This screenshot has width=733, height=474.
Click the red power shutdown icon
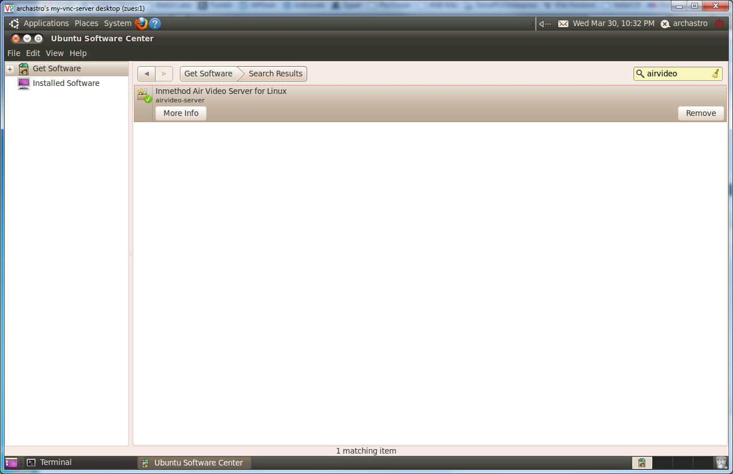tap(719, 24)
